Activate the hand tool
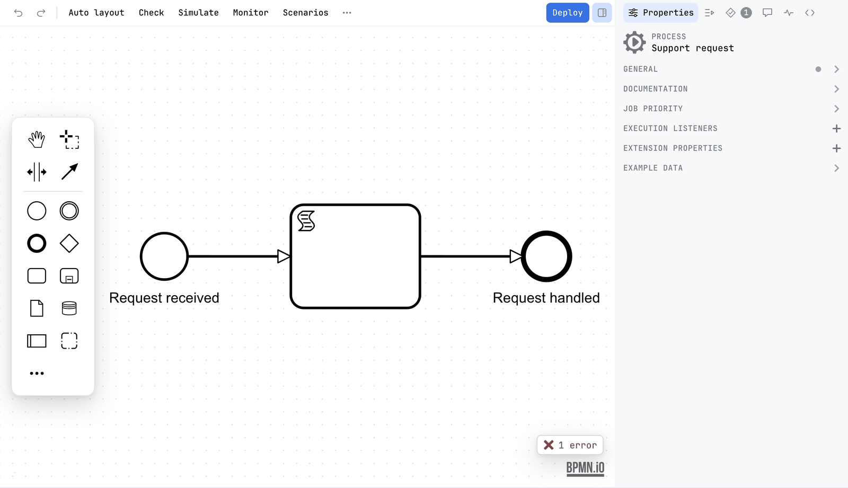The height and width of the screenshot is (488, 848). coord(37,139)
